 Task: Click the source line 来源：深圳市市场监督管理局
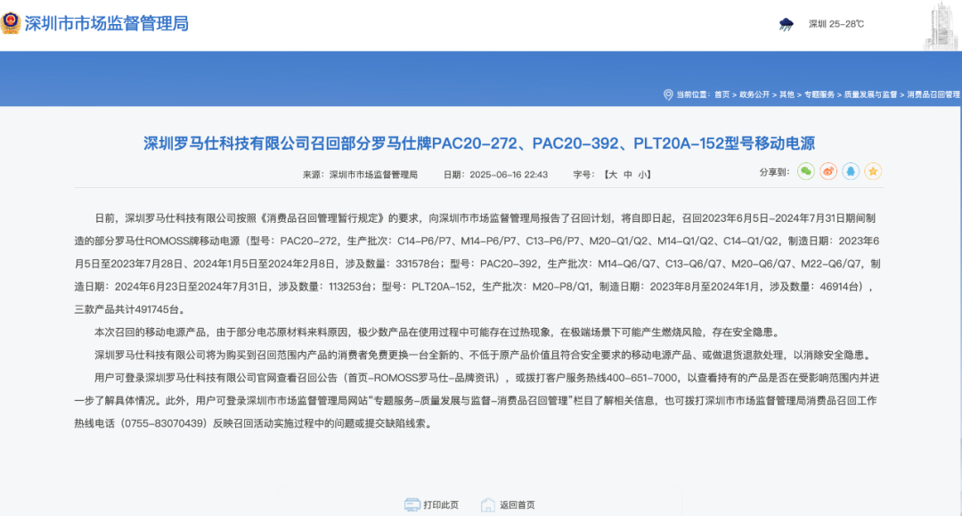360,175
